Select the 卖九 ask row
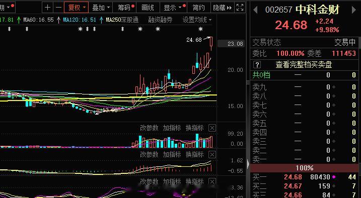Viewport: 361px width, 198px height. (x=305, y=87)
